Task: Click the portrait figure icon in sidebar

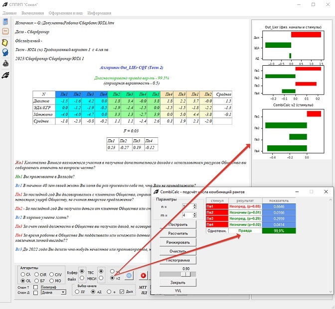Action: [5, 63]
